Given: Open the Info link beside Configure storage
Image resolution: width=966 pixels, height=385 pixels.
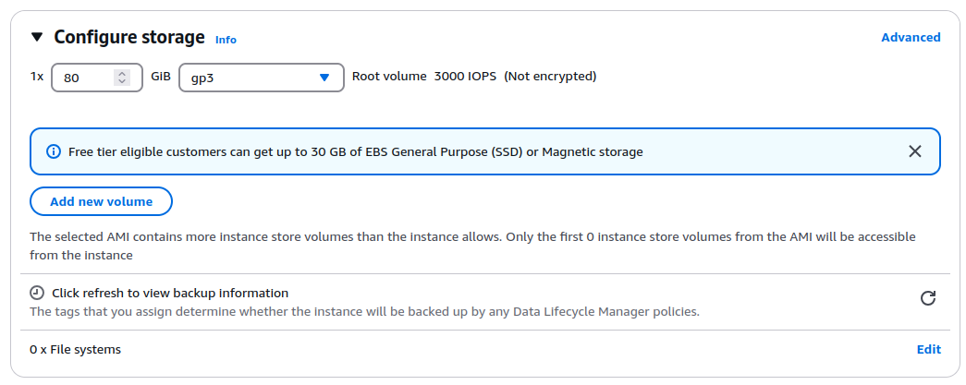Looking at the screenshot, I should pyautogui.click(x=226, y=40).
